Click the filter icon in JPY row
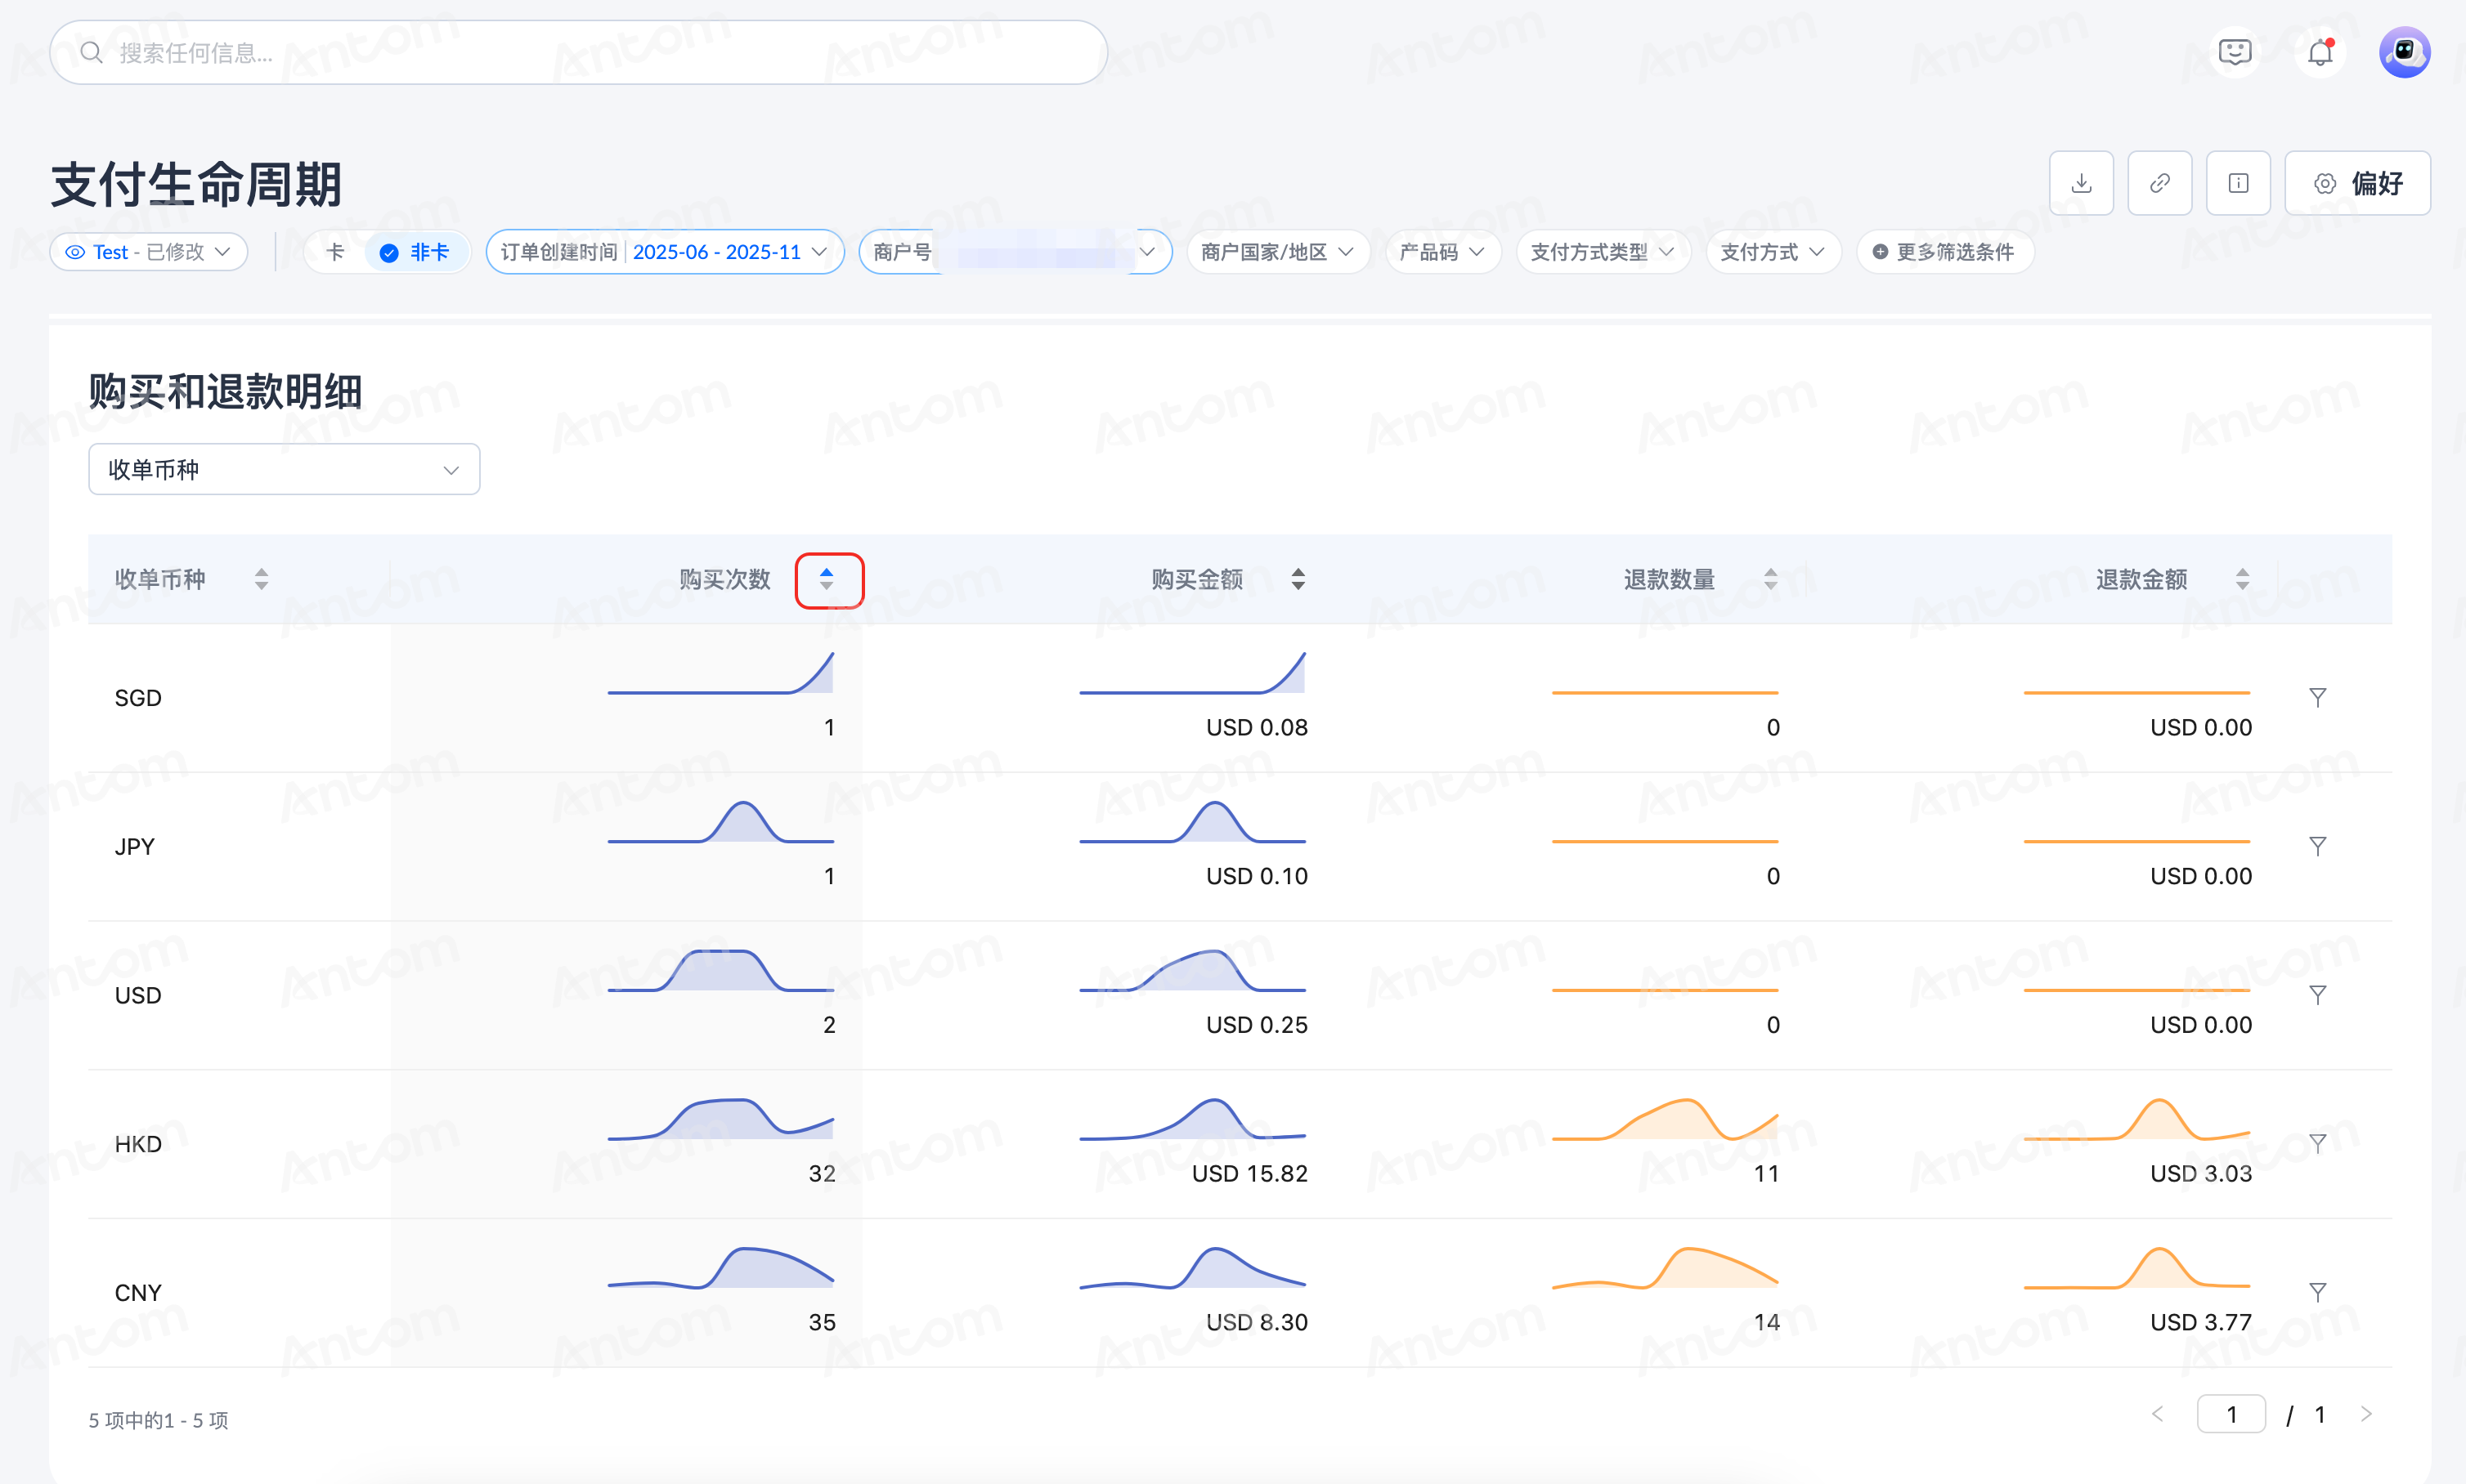 [2317, 846]
